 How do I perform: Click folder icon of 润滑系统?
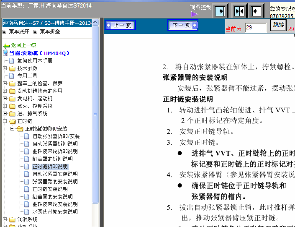[x=12, y=219]
